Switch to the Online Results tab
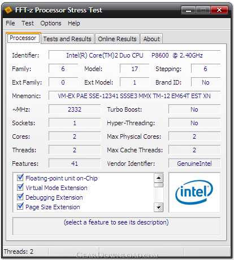Viewport: 234px width, 260px height. pos(117,39)
